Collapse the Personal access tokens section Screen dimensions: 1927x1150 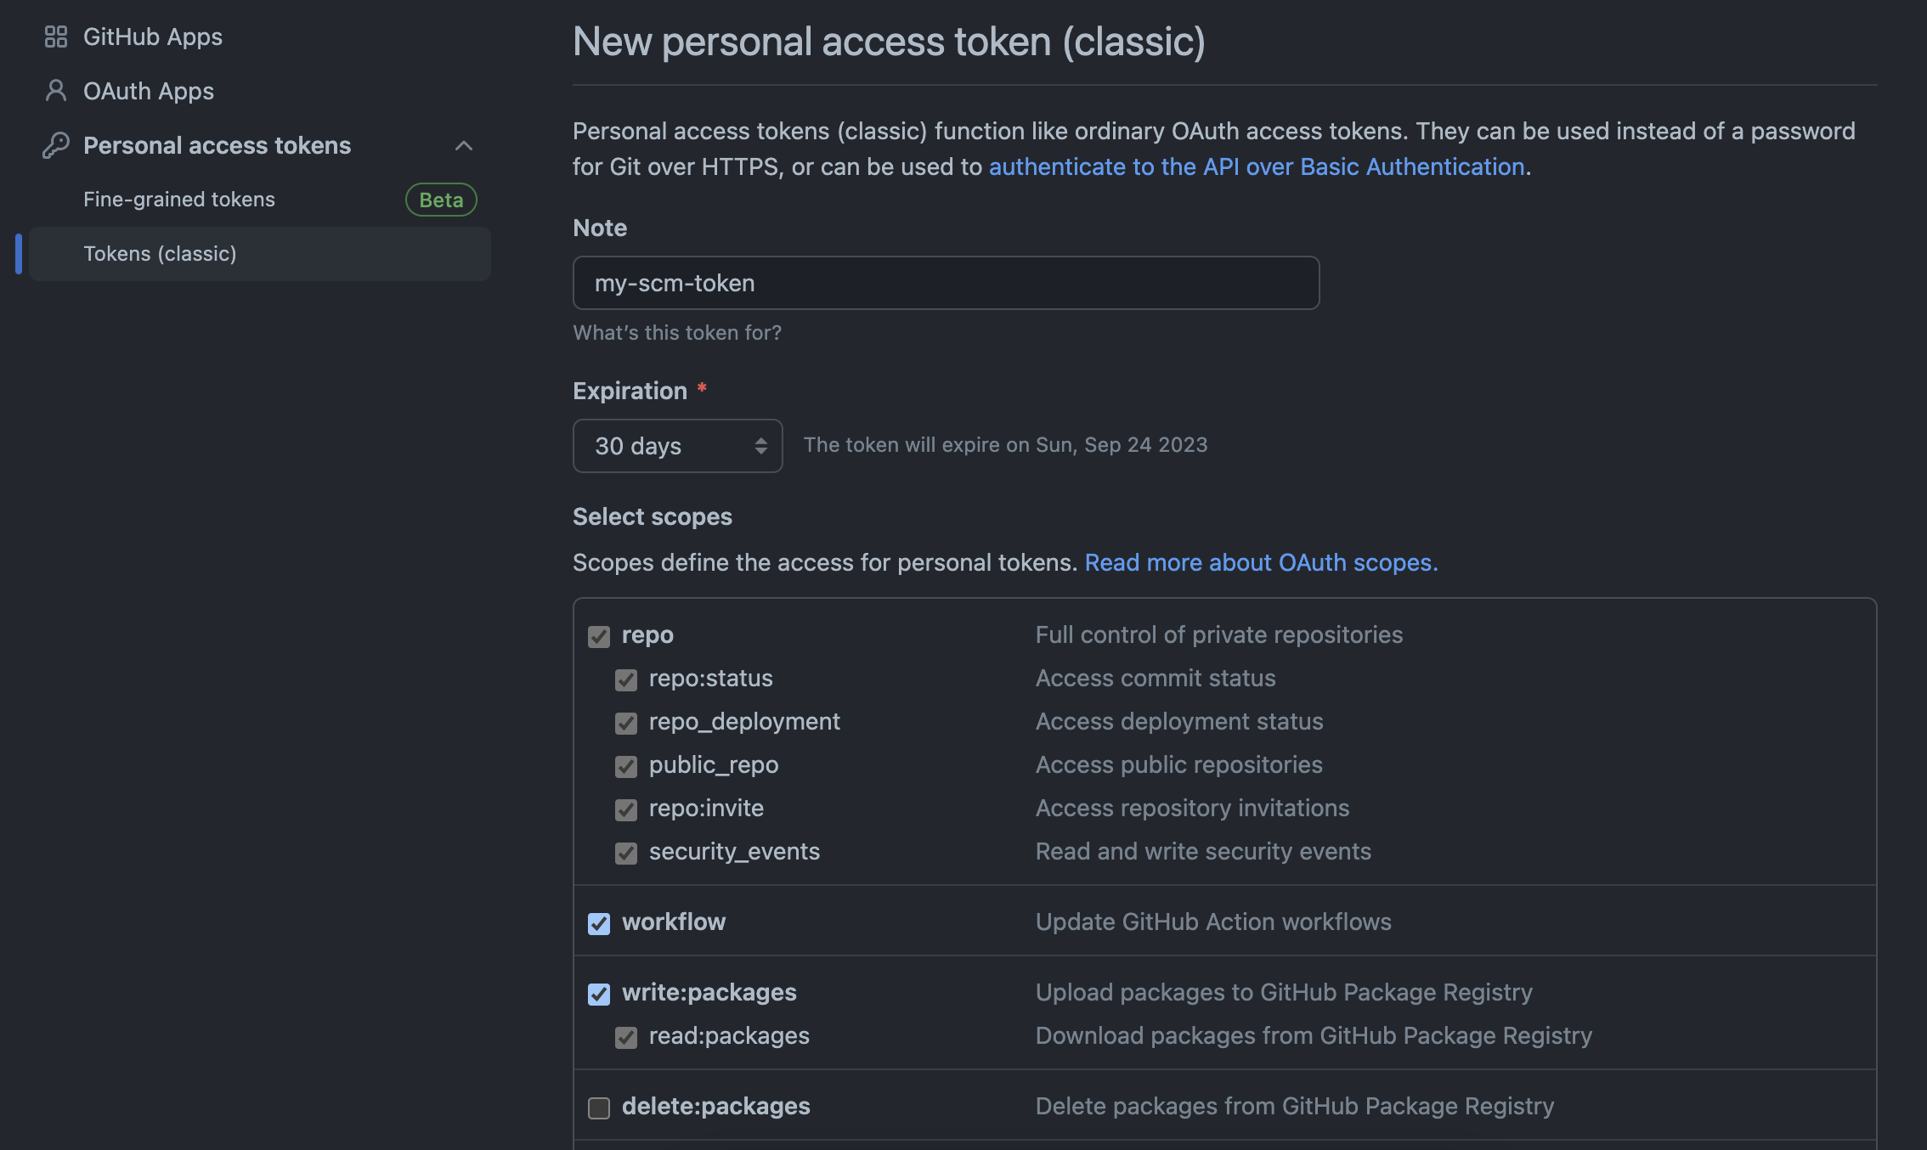point(464,145)
